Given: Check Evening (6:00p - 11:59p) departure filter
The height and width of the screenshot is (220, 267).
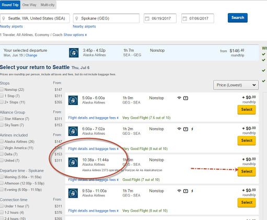Looking at the screenshot, I should coord(2,190).
